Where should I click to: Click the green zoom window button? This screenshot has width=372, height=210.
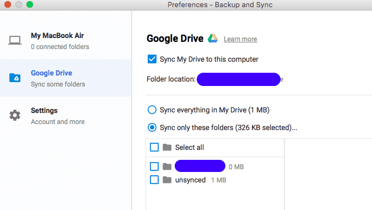30,4
